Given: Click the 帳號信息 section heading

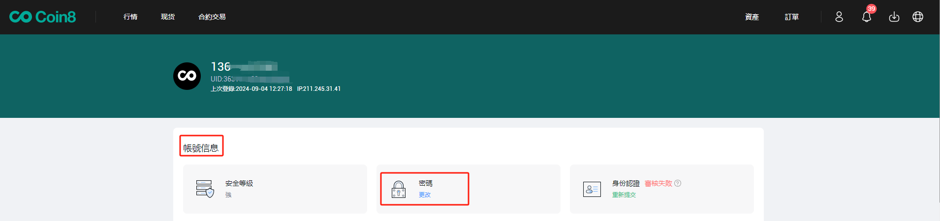Looking at the screenshot, I should [201, 148].
